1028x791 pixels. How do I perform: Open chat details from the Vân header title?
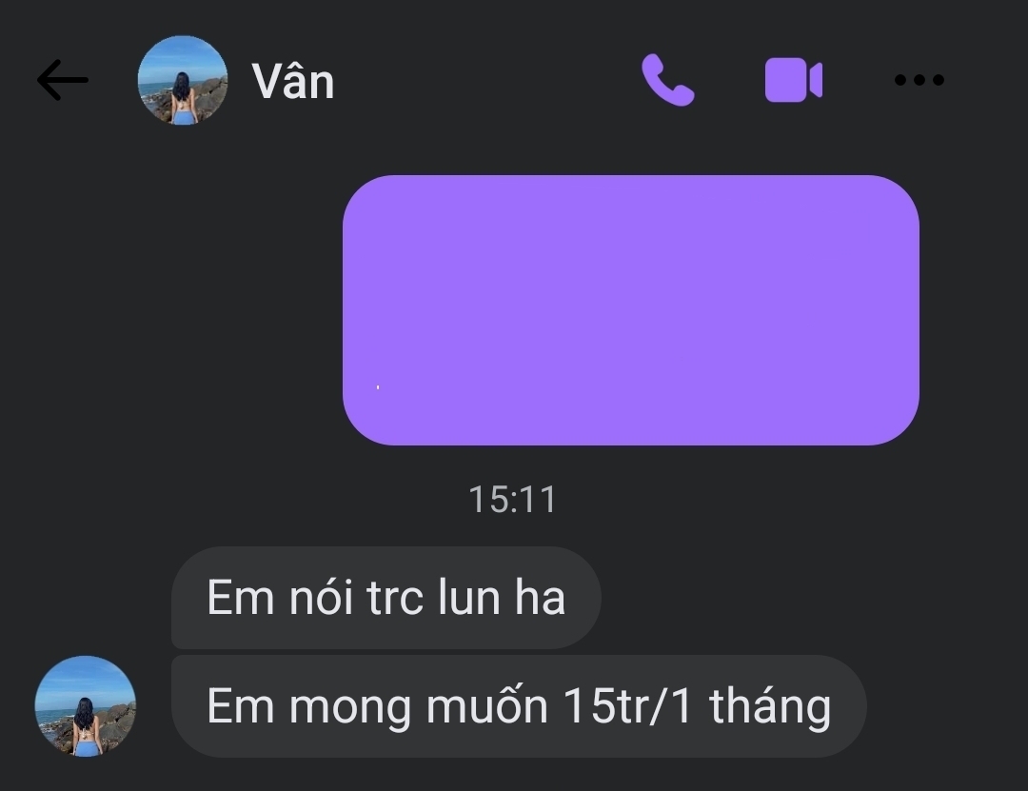coord(293,81)
